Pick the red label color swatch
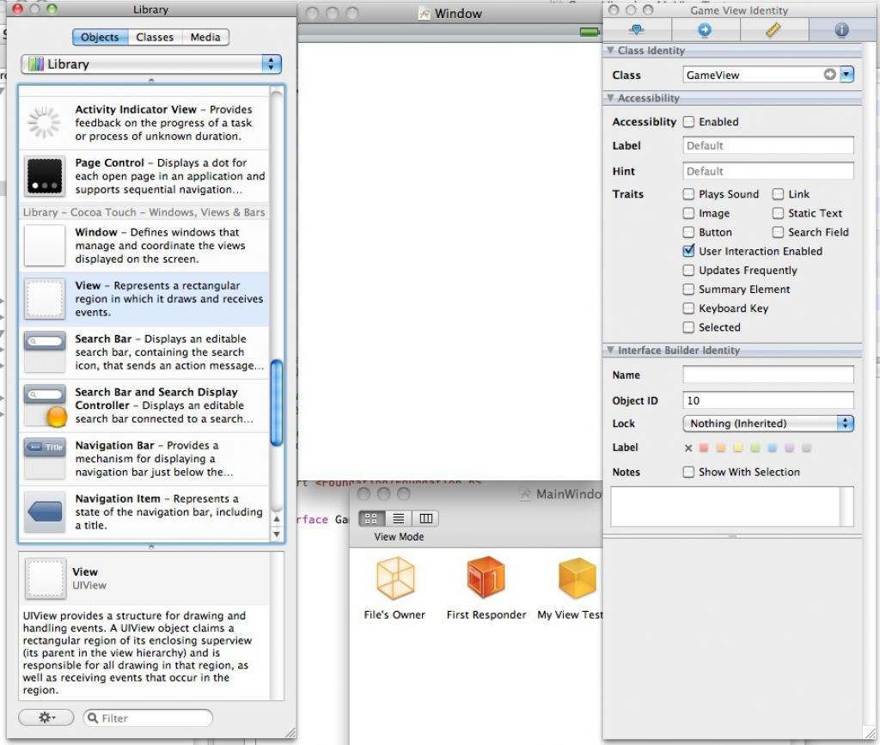Screen dimensions: 880x745 (x=704, y=448)
